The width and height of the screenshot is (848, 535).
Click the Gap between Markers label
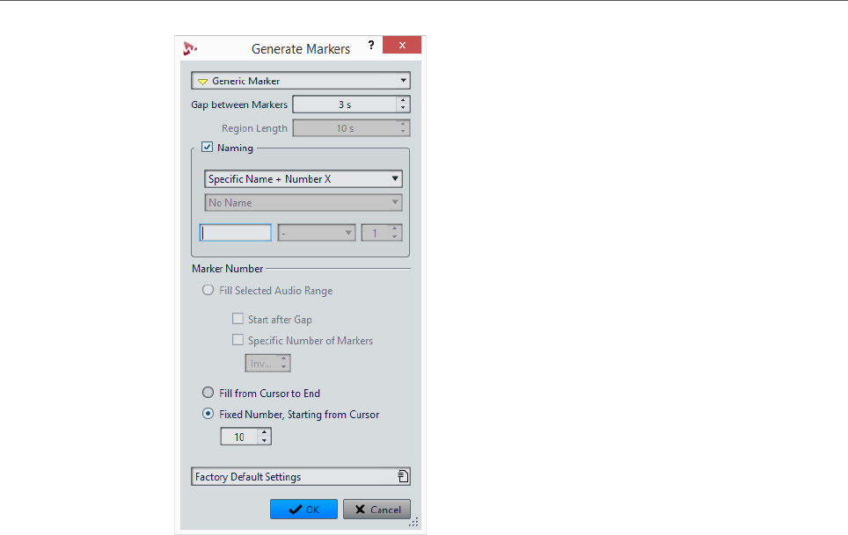(239, 105)
